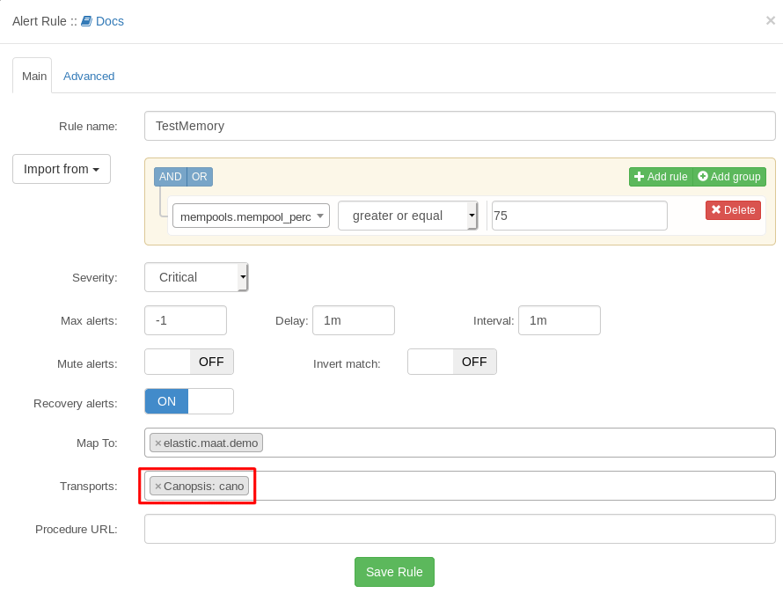Close the Alert Rule dialog
This screenshot has width=783, height=608.
pyautogui.click(x=770, y=20)
